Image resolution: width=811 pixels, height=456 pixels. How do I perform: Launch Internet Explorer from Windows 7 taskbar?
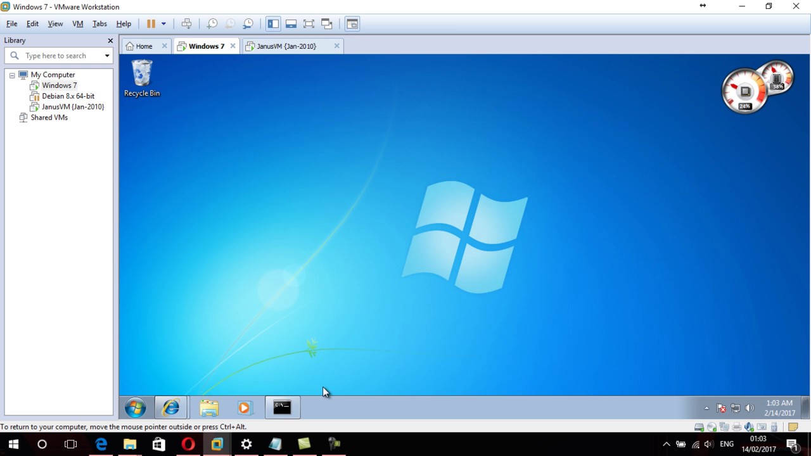pos(170,408)
